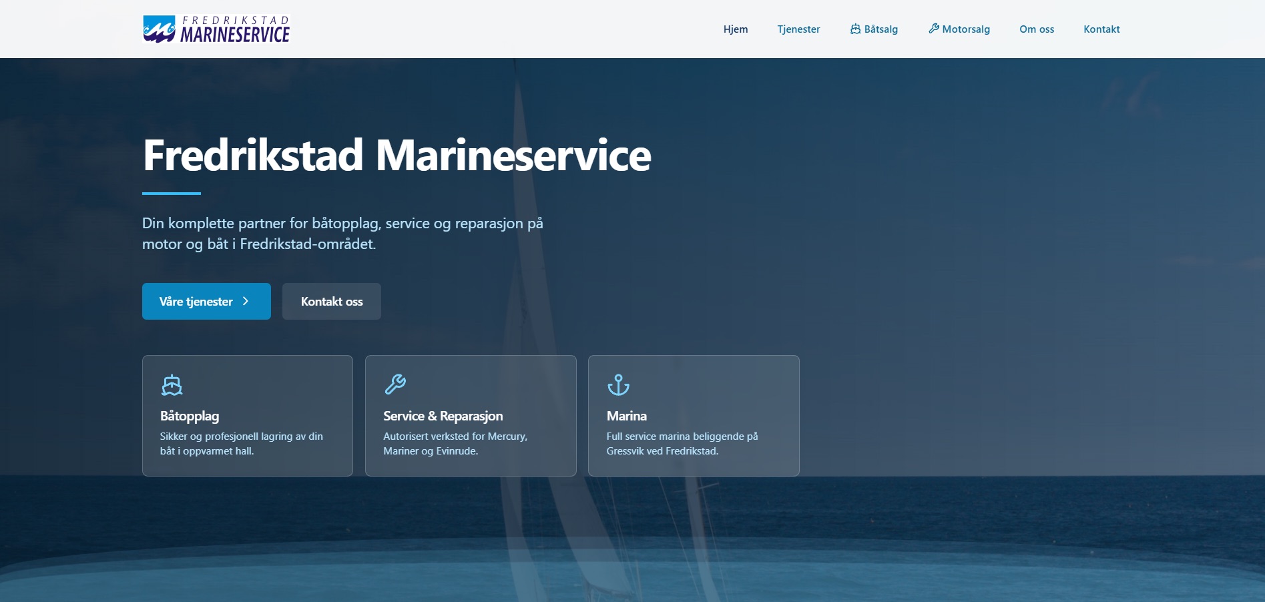Open the Båtopplag service card

pos(247,416)
